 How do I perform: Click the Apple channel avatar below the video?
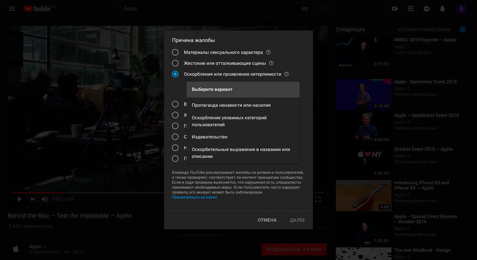click(x=16, y=249)
